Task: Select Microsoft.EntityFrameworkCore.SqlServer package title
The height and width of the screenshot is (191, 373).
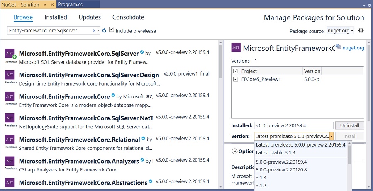Action: point(79,53)
